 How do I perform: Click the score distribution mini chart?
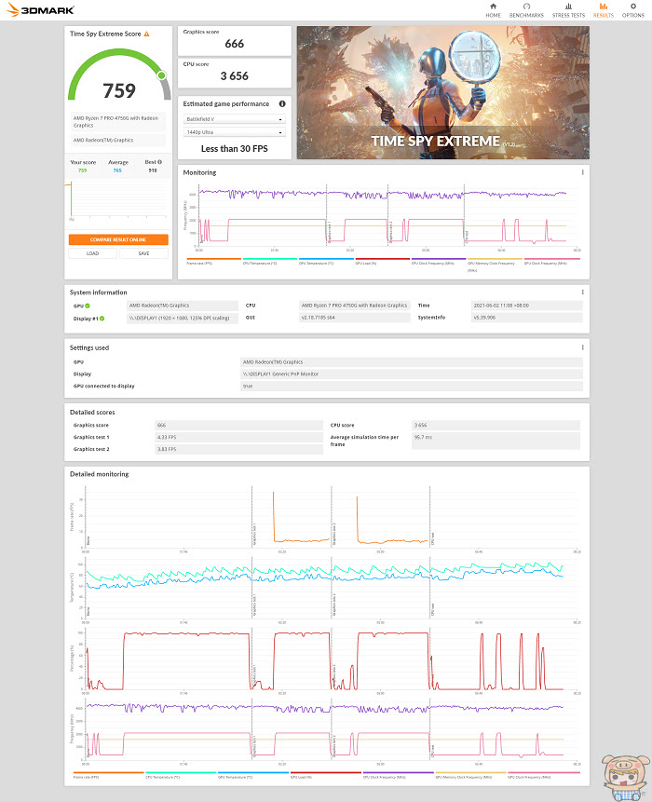pyautogui.click(x=118, y=200)
